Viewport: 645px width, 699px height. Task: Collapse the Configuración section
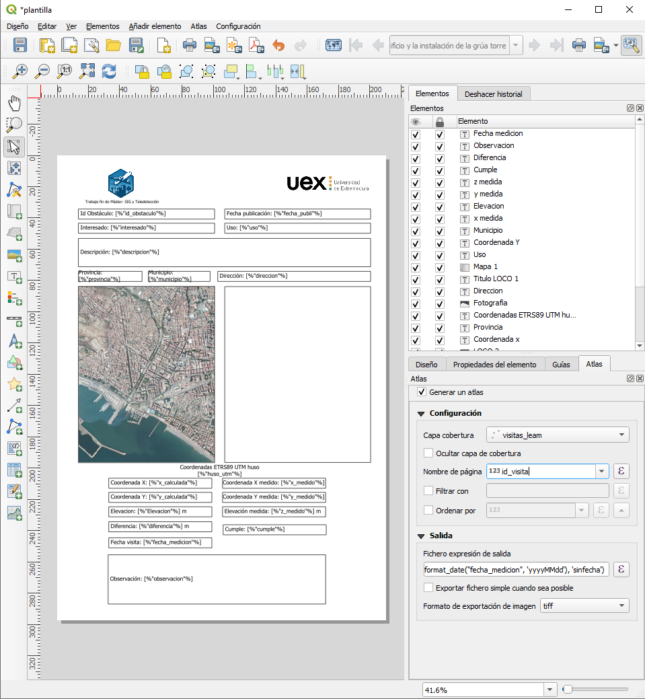coord(421,413)
